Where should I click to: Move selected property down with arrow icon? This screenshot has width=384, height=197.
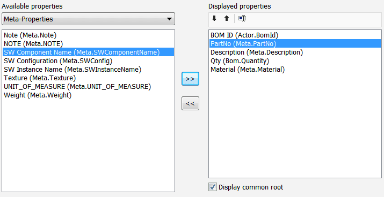(214, 19)
